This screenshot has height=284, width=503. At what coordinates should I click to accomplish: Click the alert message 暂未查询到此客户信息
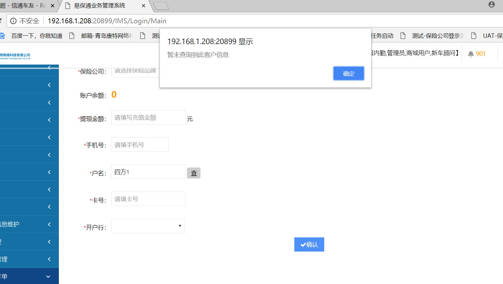point(198,55)
